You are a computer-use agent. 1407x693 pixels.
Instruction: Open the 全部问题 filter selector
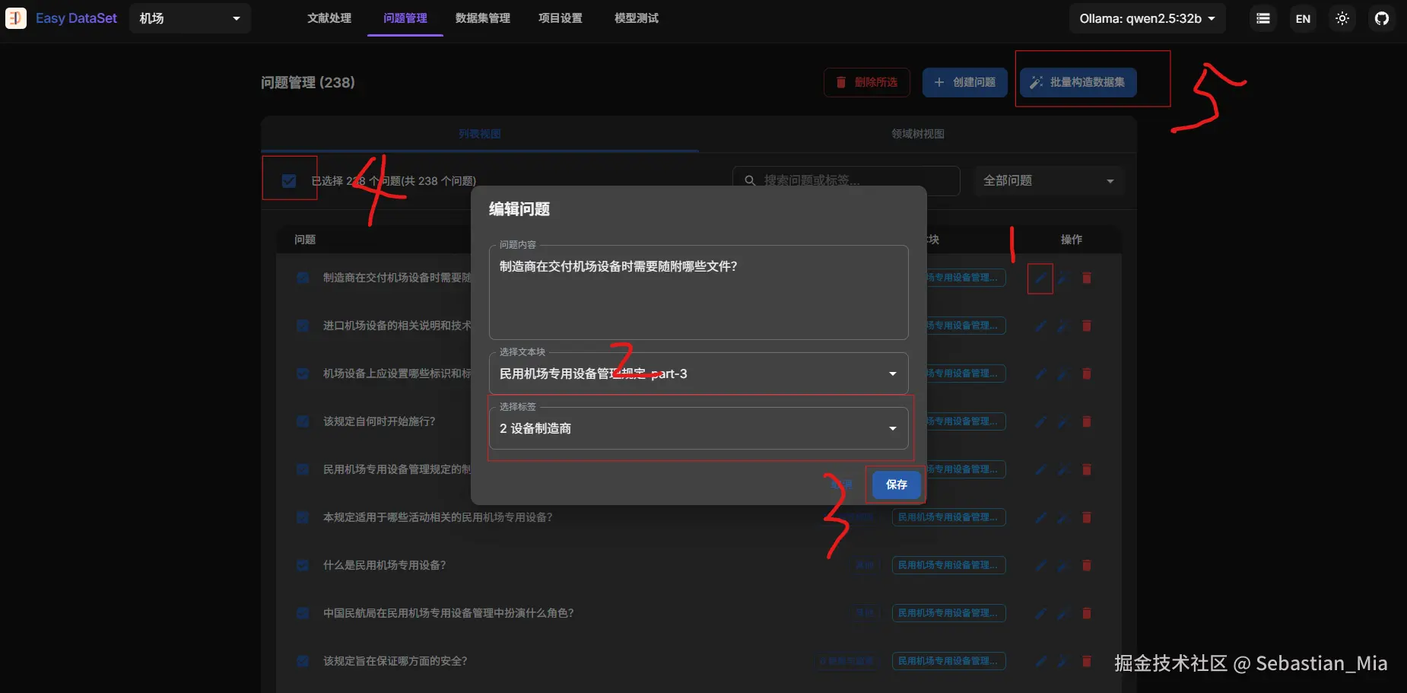tap(1048, 180)
